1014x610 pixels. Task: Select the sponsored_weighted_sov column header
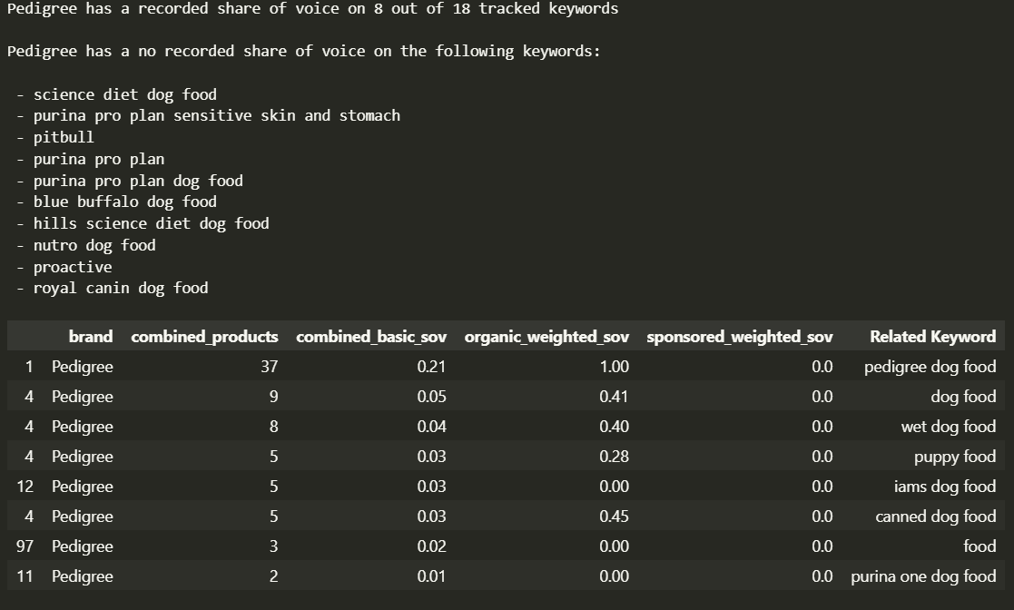coord(740,337)
